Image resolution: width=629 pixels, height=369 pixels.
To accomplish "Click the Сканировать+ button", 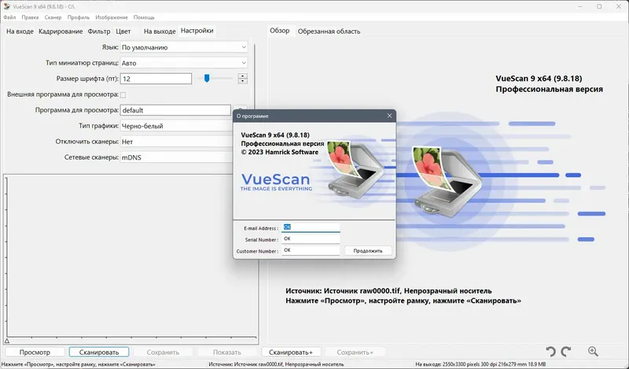I will click(291, 352).
